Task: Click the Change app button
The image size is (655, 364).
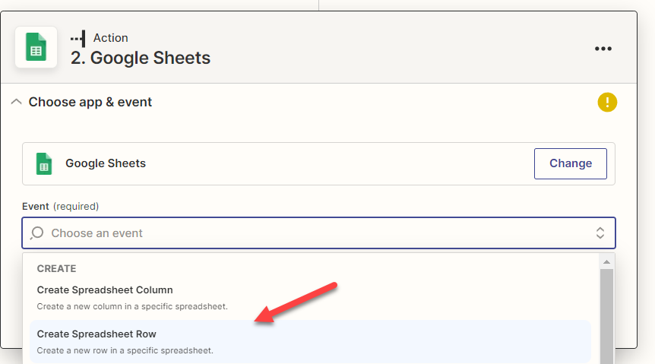Action: coord(570,163)
